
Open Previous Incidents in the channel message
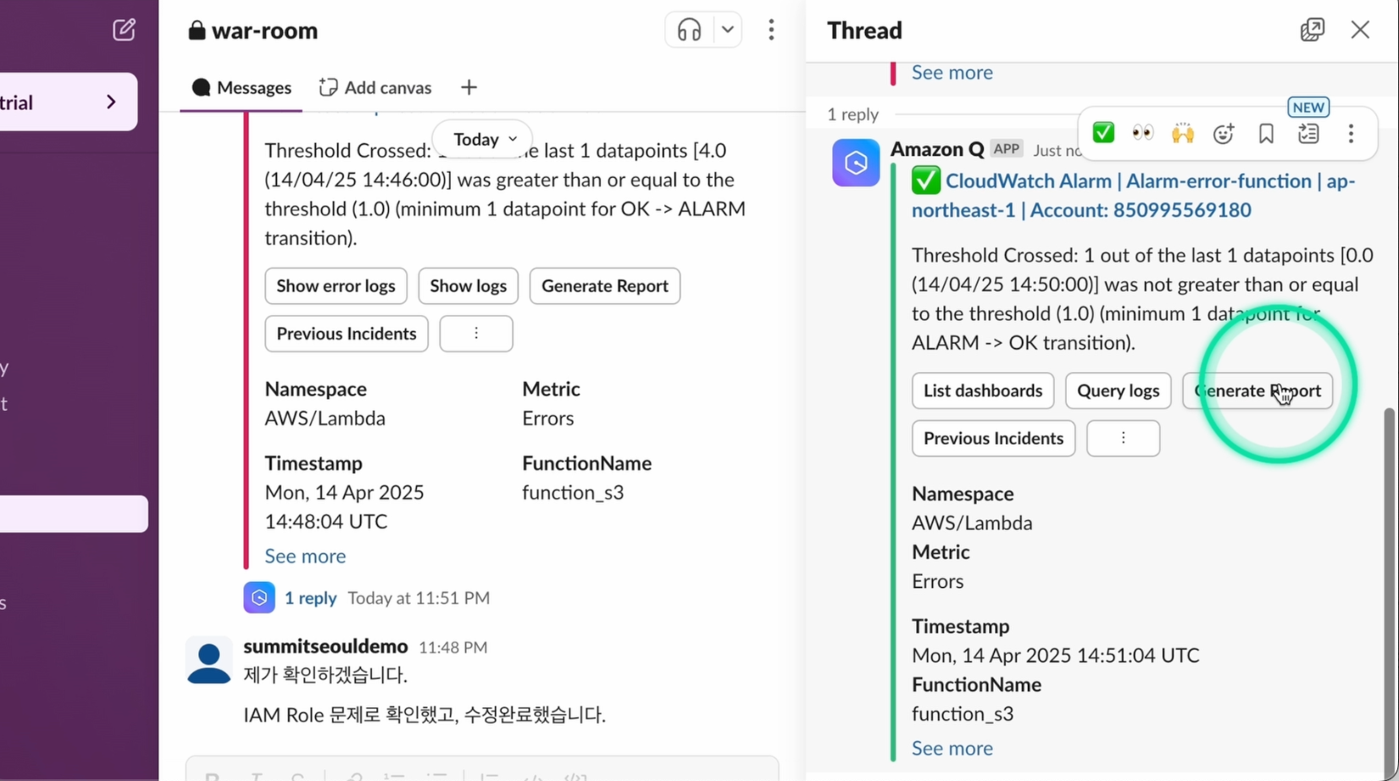click(347, 334)
